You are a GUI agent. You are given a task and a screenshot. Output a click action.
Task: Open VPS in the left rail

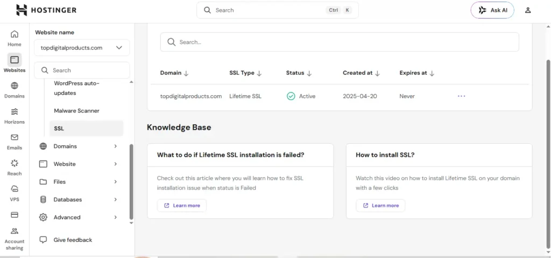click(x=15, y=193)
